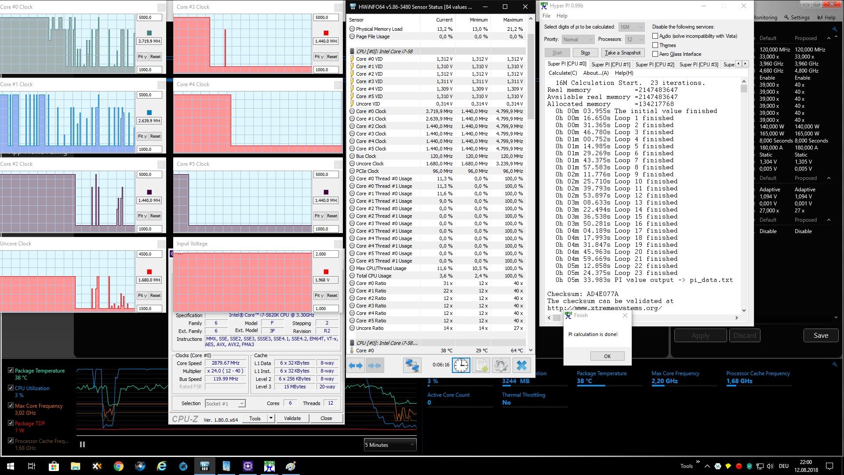Click Reset in Core #4 Clock graph... Core #0 Clock Reset button
The height and width of the screenshot is (475, 844).
(x=155, y=57)
